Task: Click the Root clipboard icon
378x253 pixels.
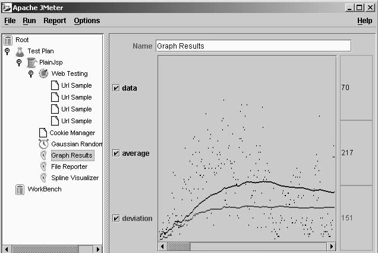Action: 8,40
